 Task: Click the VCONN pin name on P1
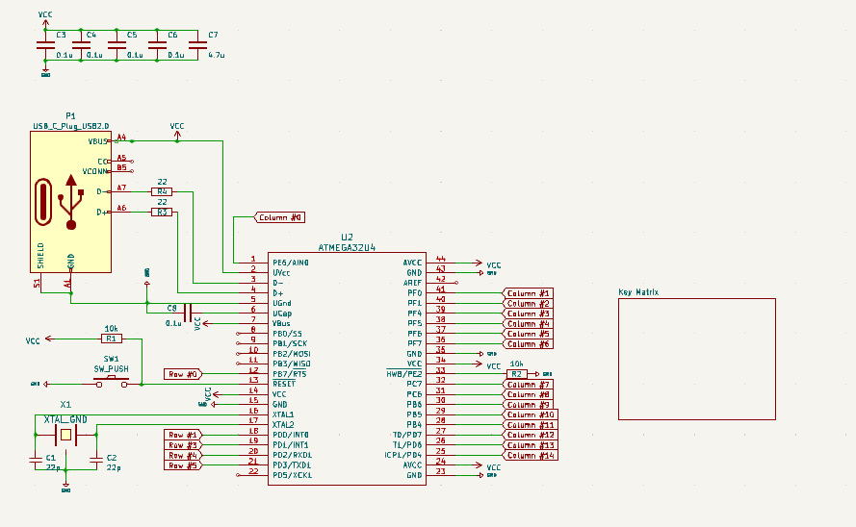tap(95, 171)
